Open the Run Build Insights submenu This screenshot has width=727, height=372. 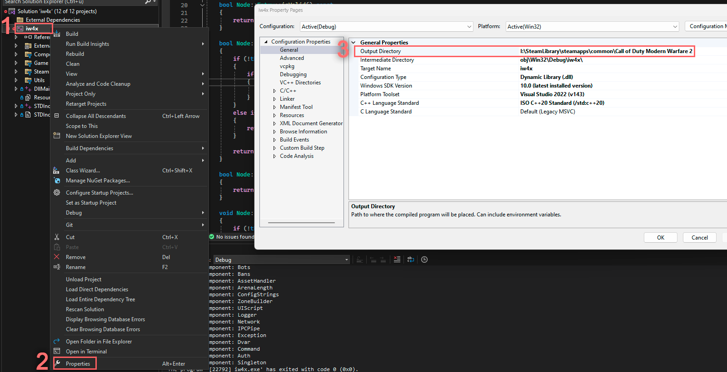click(x=129, y=44)
